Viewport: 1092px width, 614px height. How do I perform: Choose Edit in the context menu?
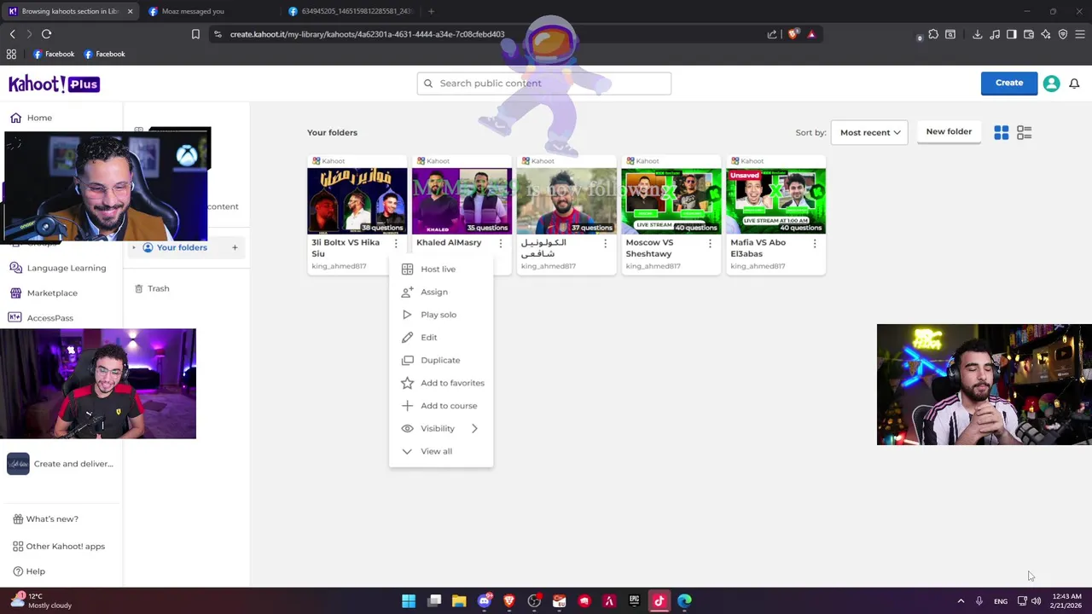click(440, 338)
